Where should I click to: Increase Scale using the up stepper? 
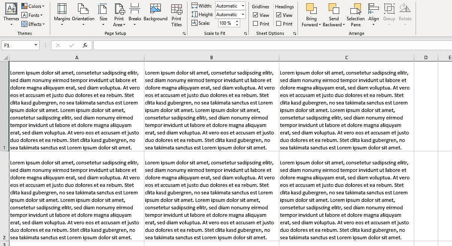(x=238, y=21)
